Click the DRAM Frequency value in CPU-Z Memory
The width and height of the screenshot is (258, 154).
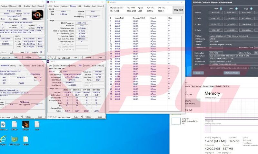82,23
